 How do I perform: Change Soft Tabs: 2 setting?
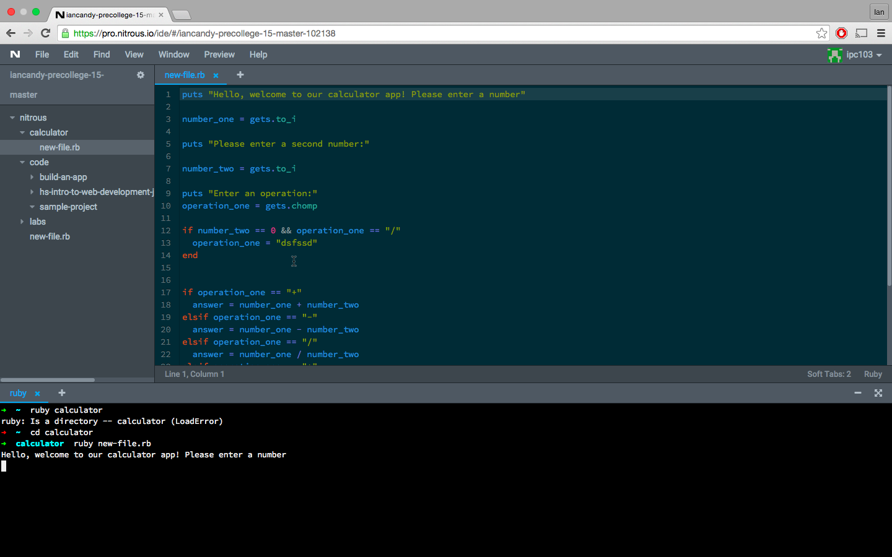point(829,374)
